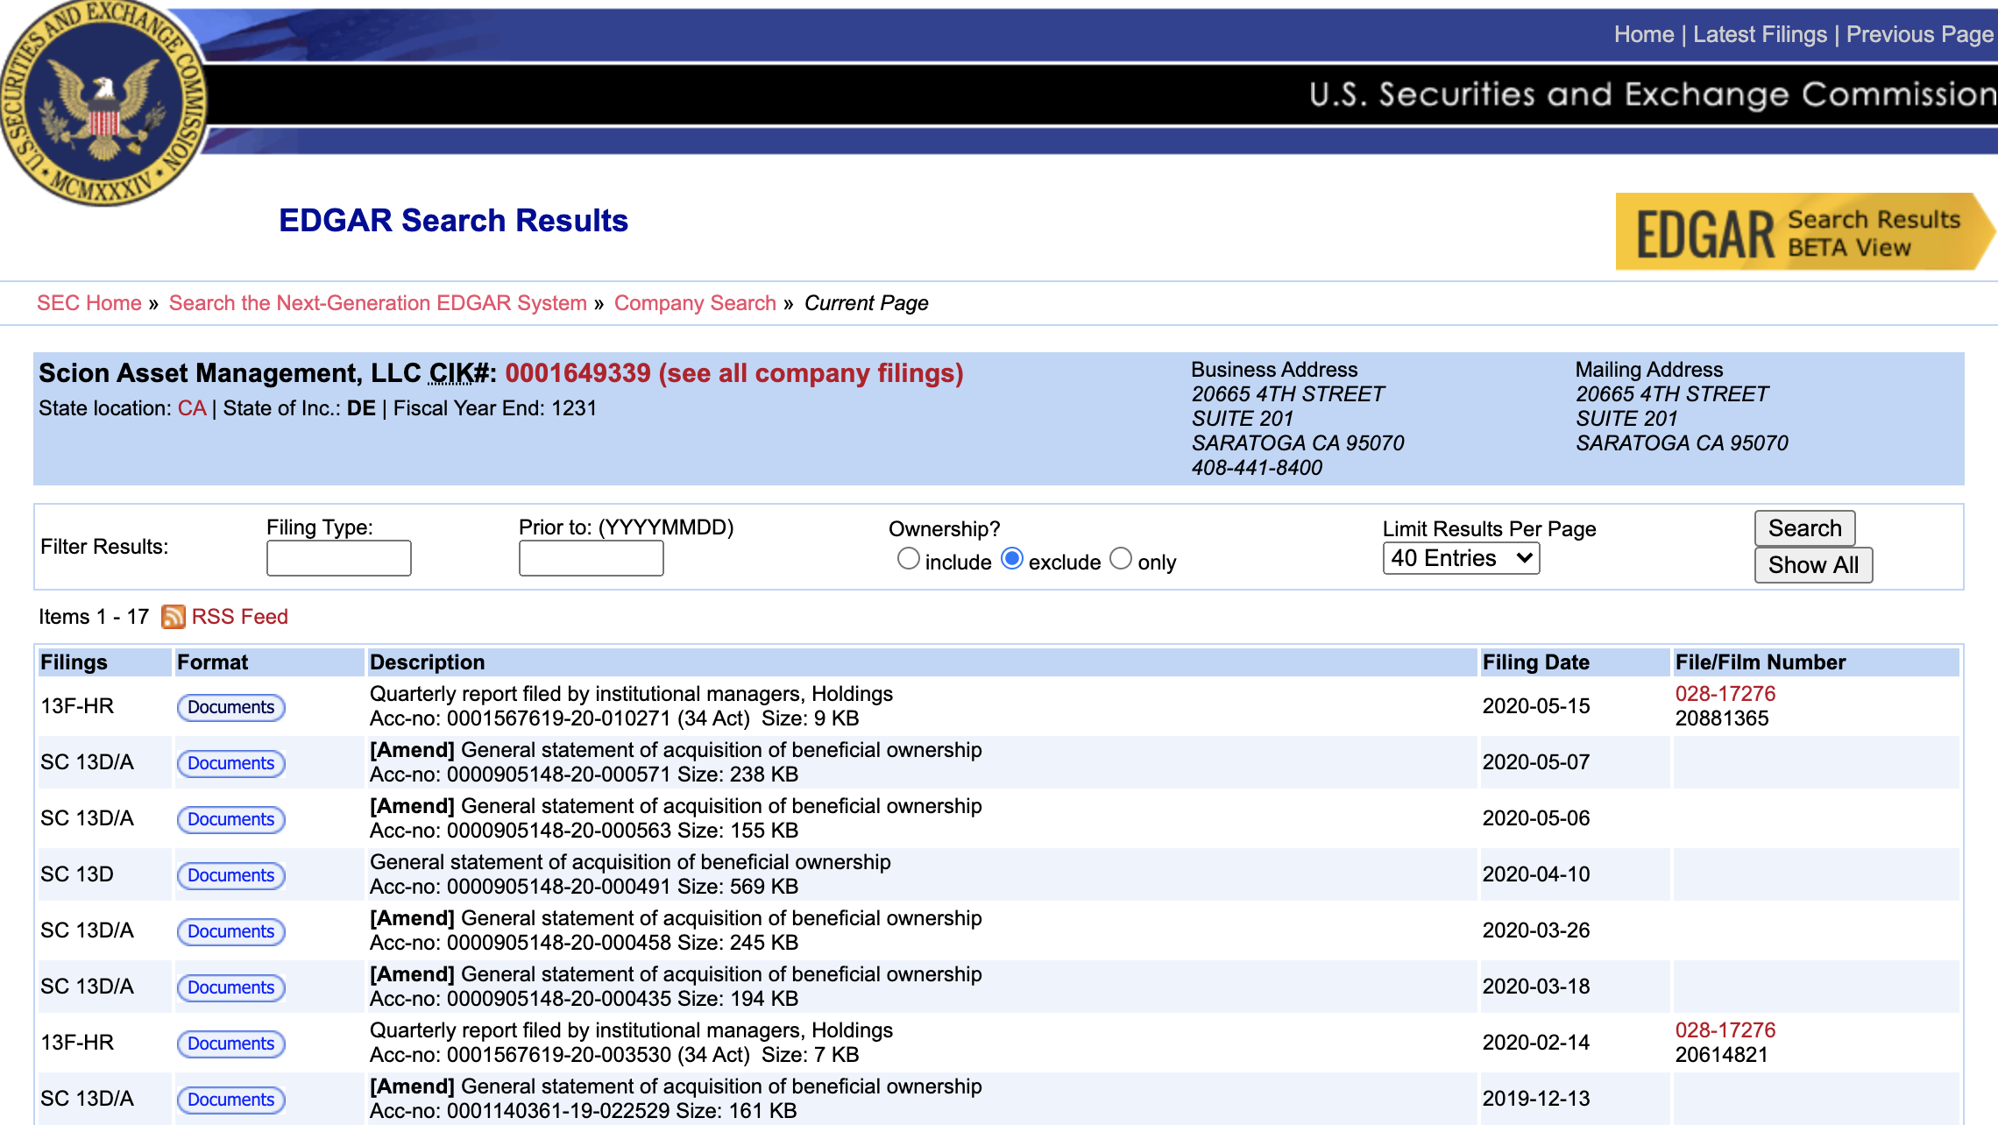Open Documents for 13F-HR filed 2020-05-15
Viewport: 1998px width, 1125px height.
(230, 707)
